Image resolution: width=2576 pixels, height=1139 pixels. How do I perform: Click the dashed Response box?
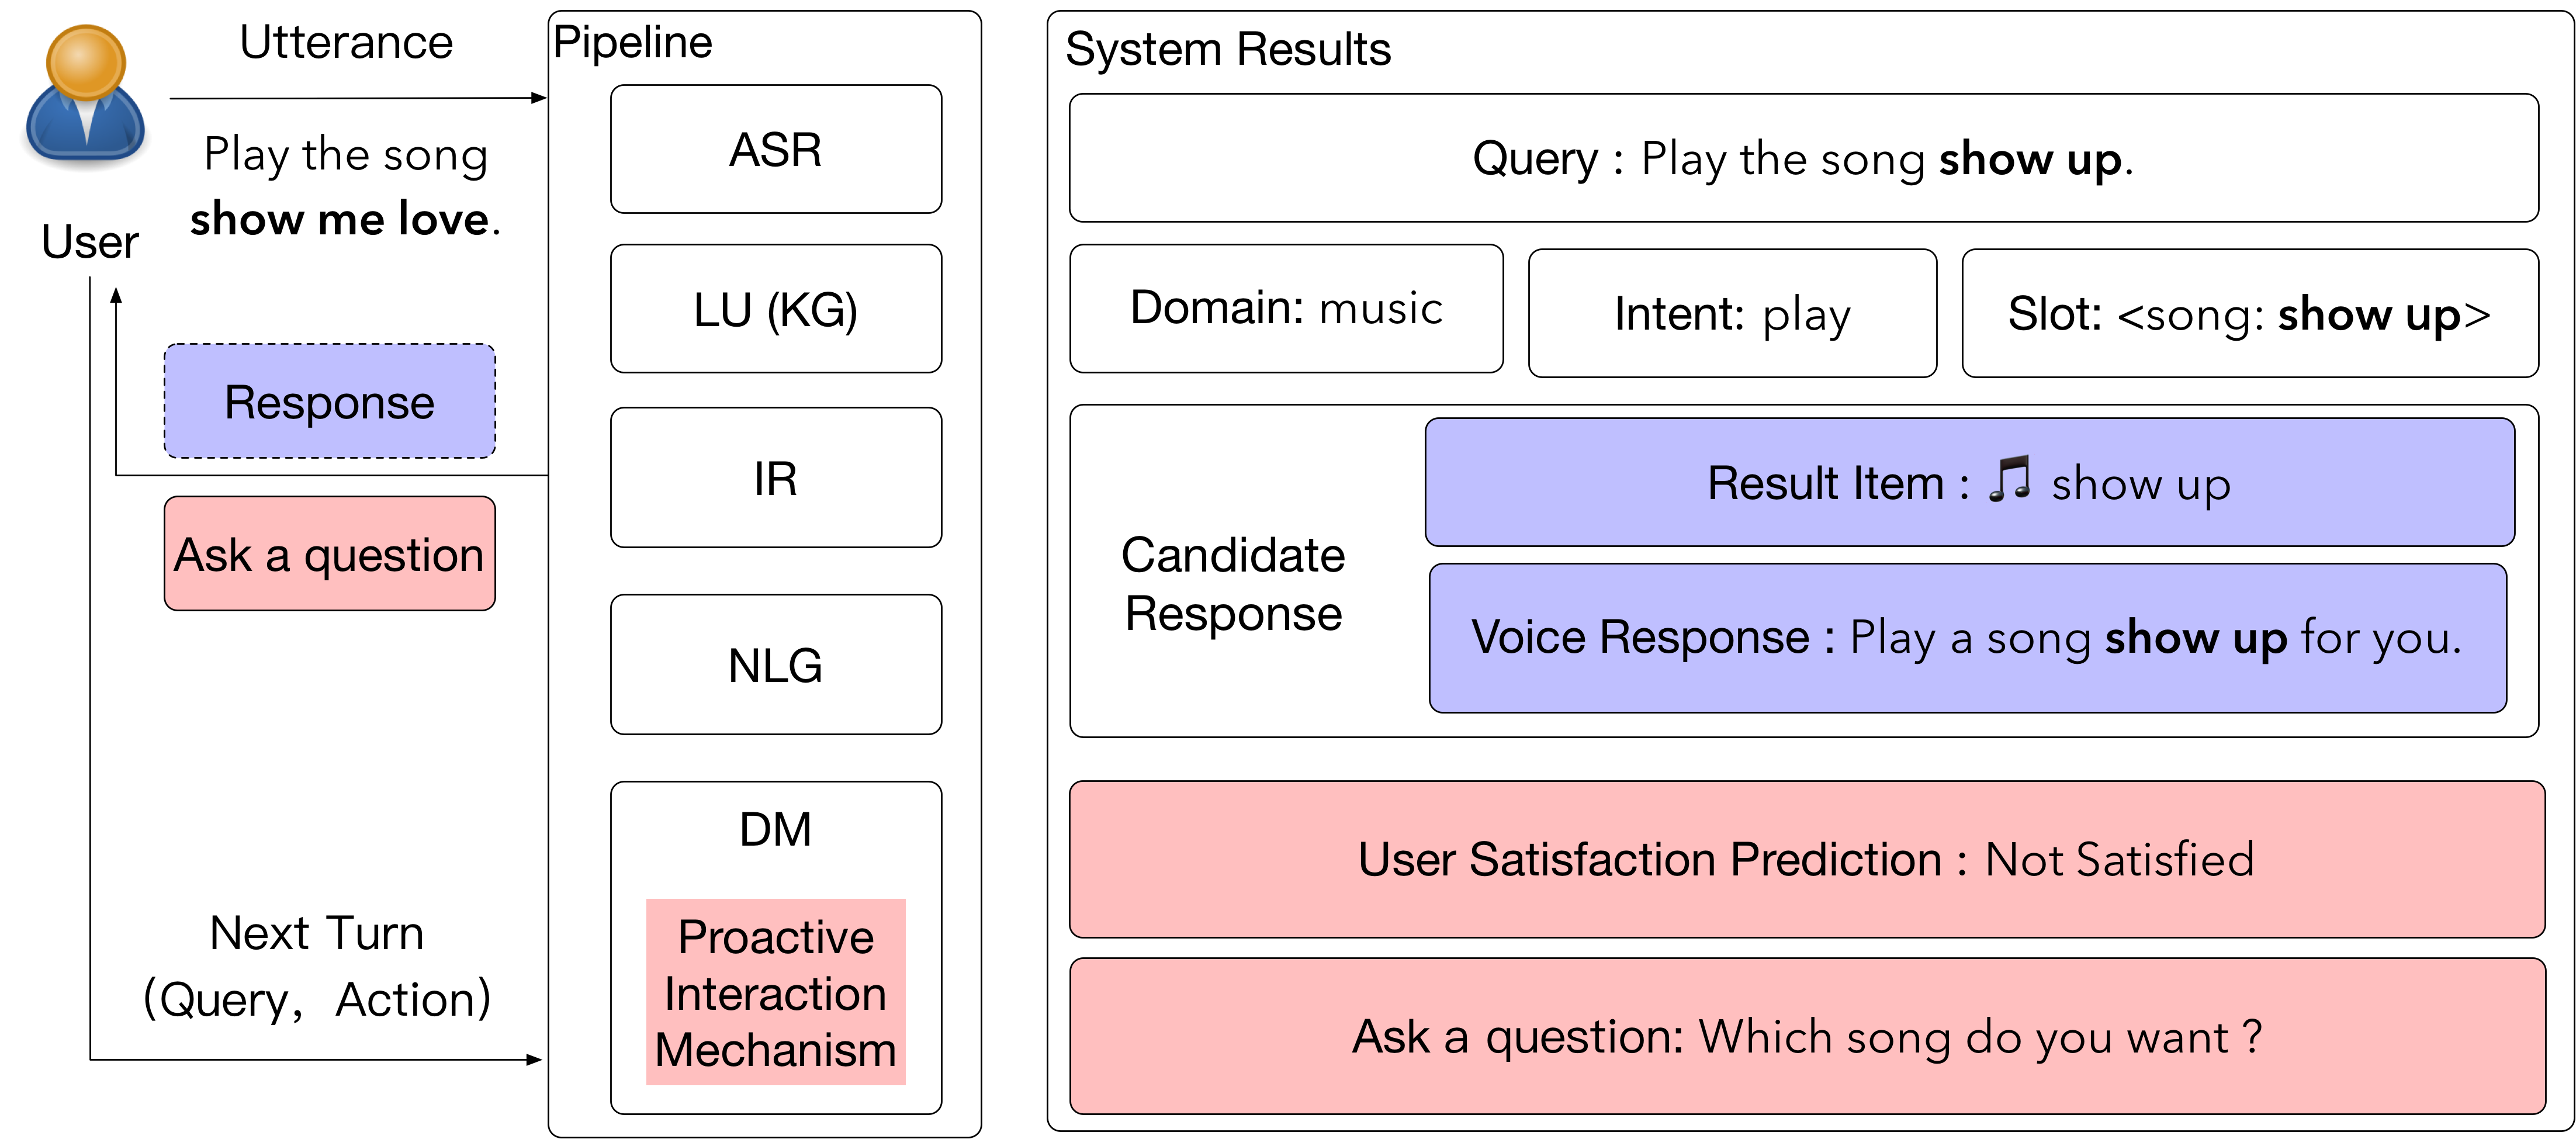tap(330, 401)
